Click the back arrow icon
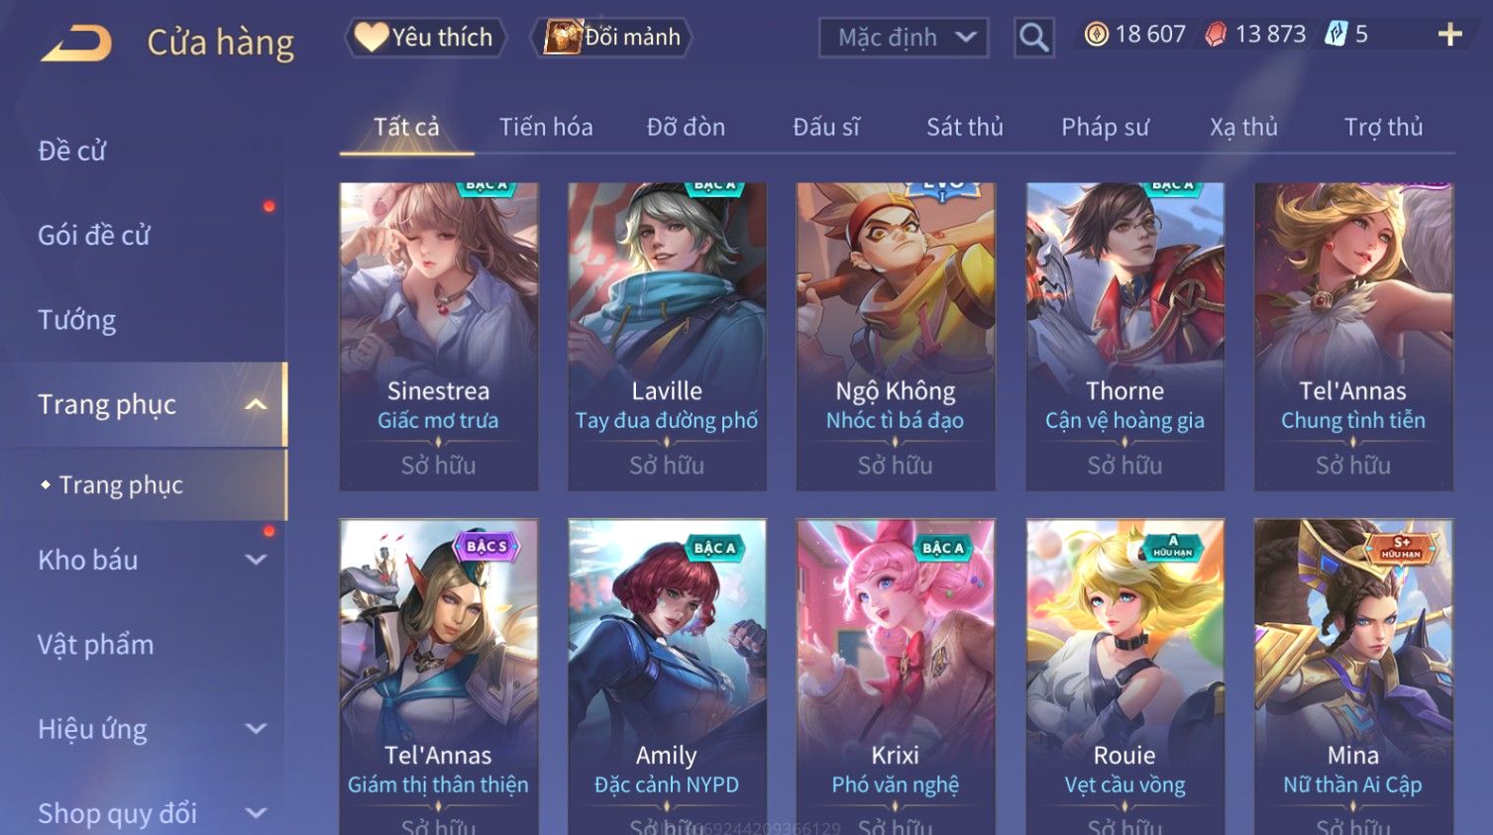The image size is (1493, 835). tap(75, 43)
